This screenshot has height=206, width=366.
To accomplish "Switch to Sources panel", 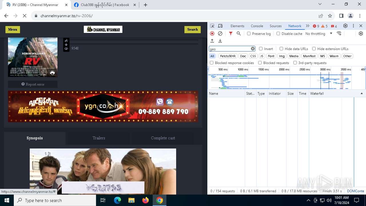I will point(276,26).
